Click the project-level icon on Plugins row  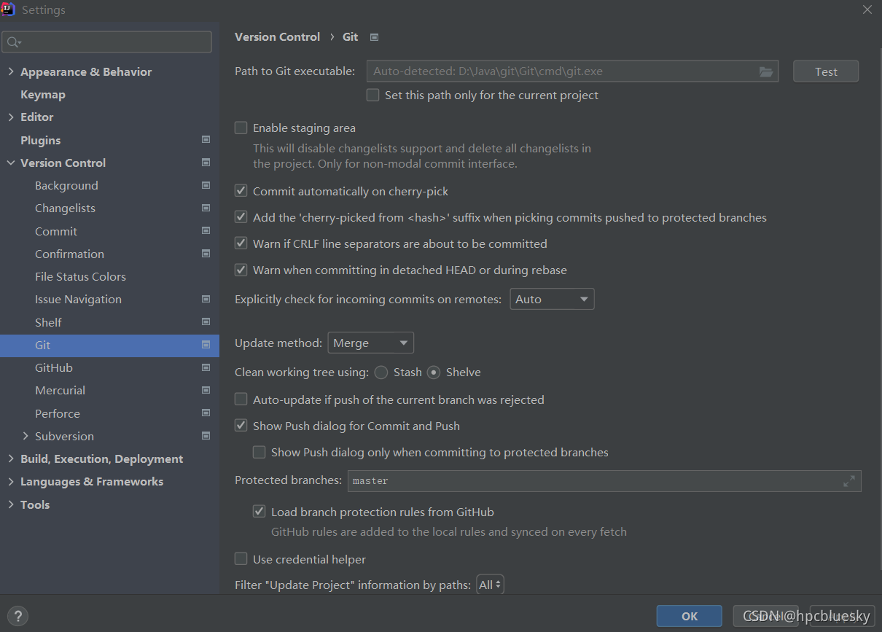206,139
